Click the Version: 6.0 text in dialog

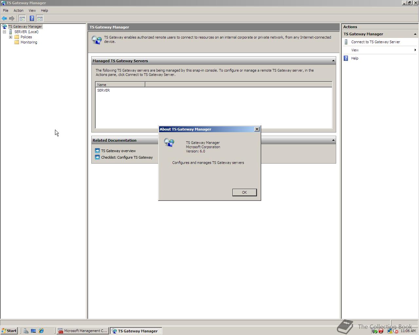click(x=195, y=151)
